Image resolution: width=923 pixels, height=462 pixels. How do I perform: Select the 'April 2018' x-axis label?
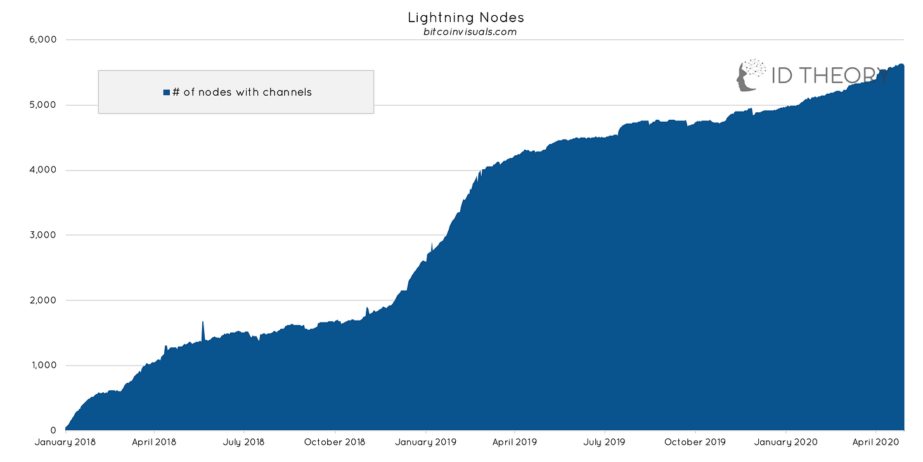pos(155,442)
